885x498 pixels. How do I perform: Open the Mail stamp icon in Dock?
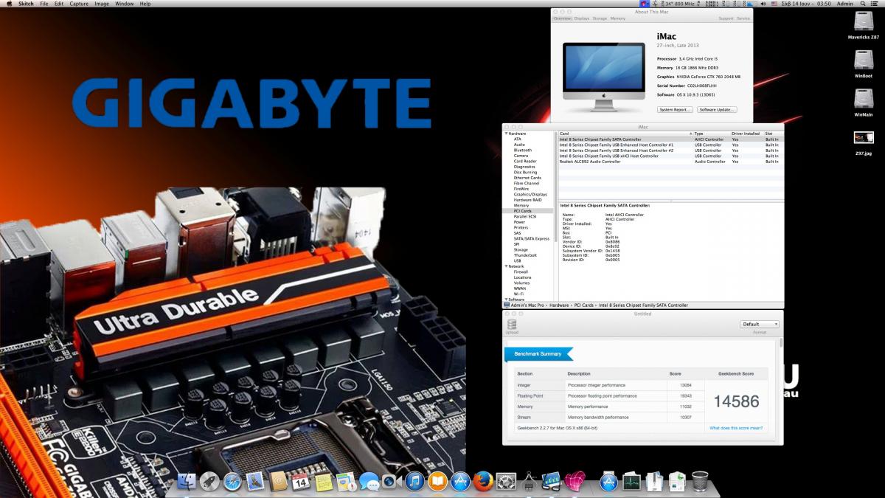pos(255,482)
